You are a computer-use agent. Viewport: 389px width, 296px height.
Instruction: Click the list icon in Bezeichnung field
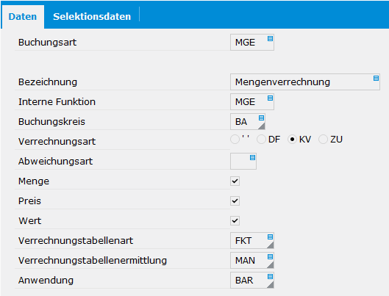pos(376,79)
